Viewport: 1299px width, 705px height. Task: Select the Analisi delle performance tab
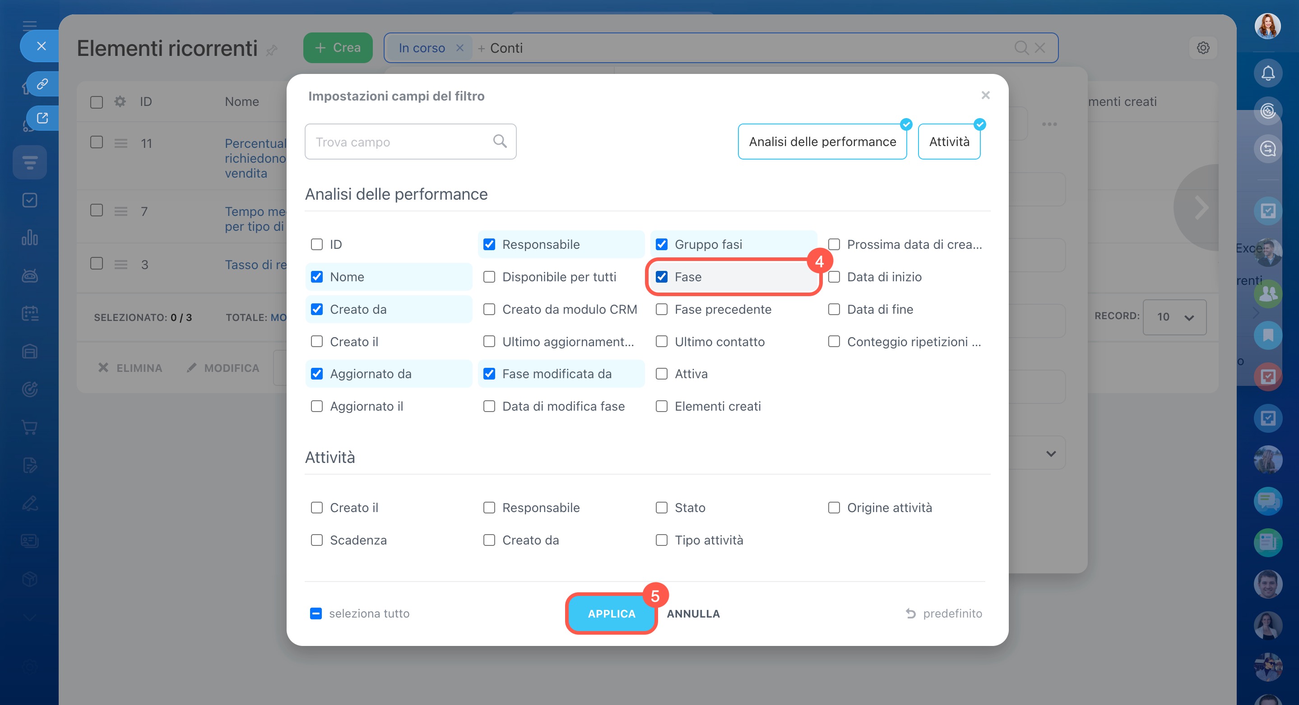point(822,142)
